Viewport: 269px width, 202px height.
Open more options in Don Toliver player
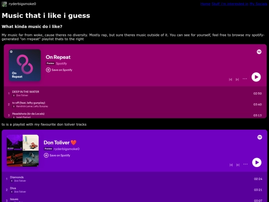pyautogui.click(x=246, y=164)
